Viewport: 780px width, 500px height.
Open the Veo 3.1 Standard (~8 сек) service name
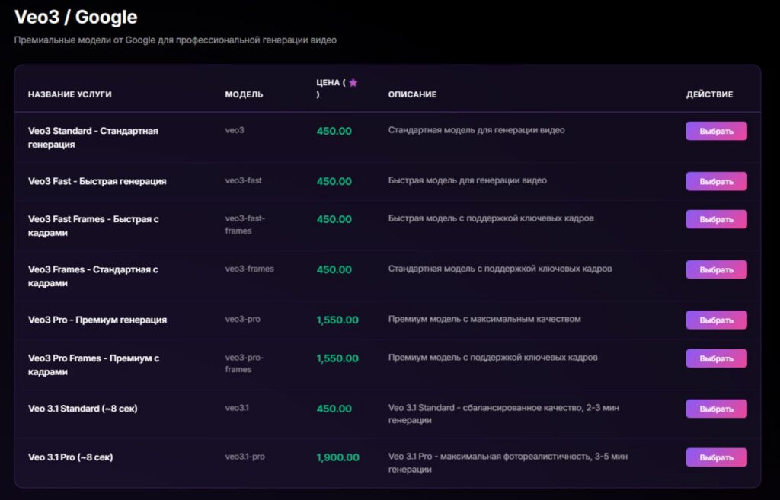(x=83, y=409)
